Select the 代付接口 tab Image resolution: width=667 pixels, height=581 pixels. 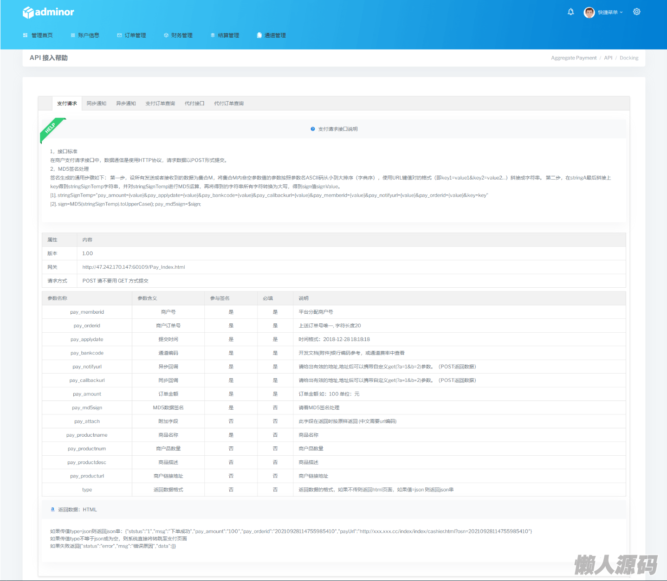click(194, 103)
